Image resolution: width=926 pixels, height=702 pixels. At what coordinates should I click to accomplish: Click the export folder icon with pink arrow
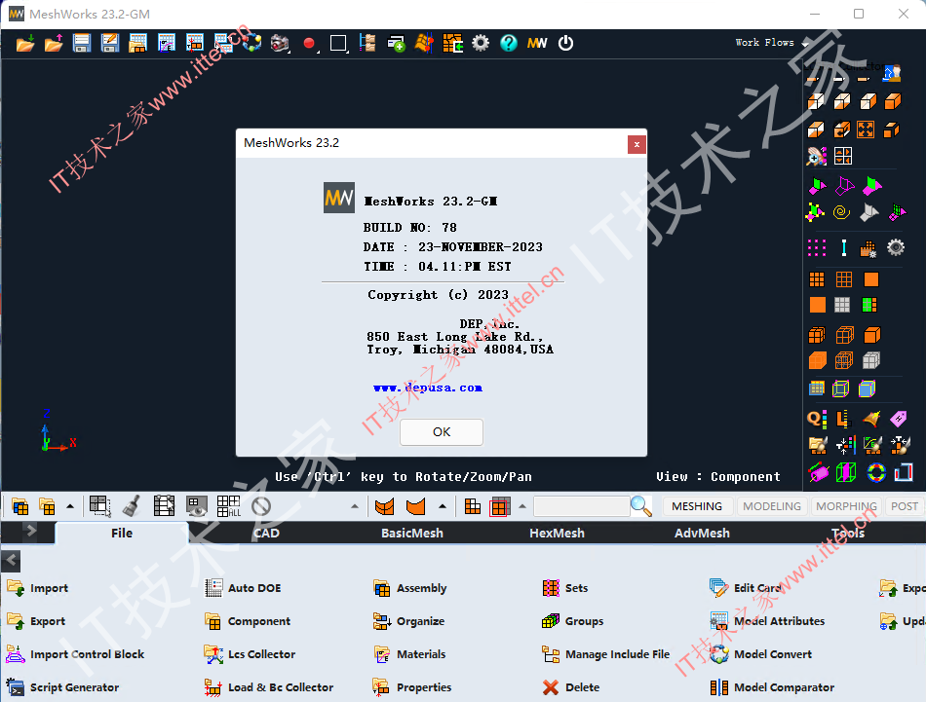click(x=54, y=43)
